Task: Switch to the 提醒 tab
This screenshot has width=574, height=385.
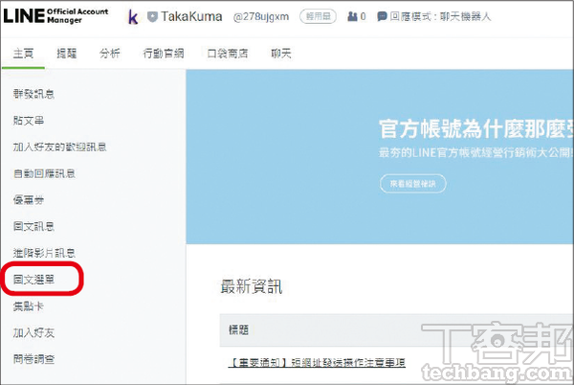Action: 67,54
